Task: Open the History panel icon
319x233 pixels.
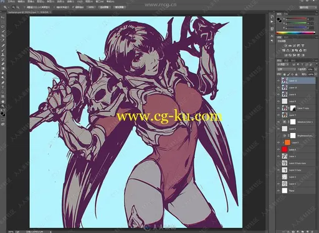Action: (272, 17)
